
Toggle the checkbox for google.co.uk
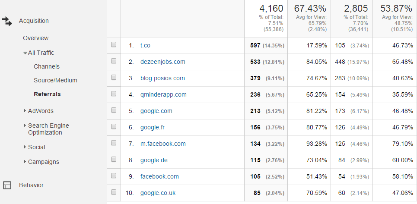[114, 192]
